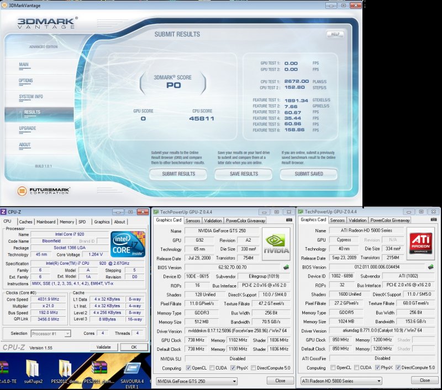The height and width of the screenshot is (390, 442).
Task: Click the Validate button in CPU-Z
Action: tap(103, 347)
